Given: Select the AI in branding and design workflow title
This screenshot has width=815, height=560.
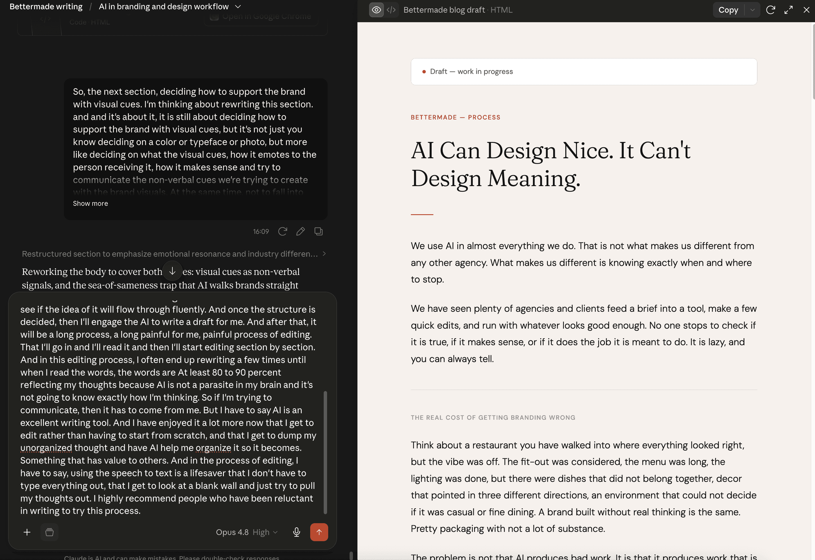Looking at the screenshot, I should (x=164, y=7).
